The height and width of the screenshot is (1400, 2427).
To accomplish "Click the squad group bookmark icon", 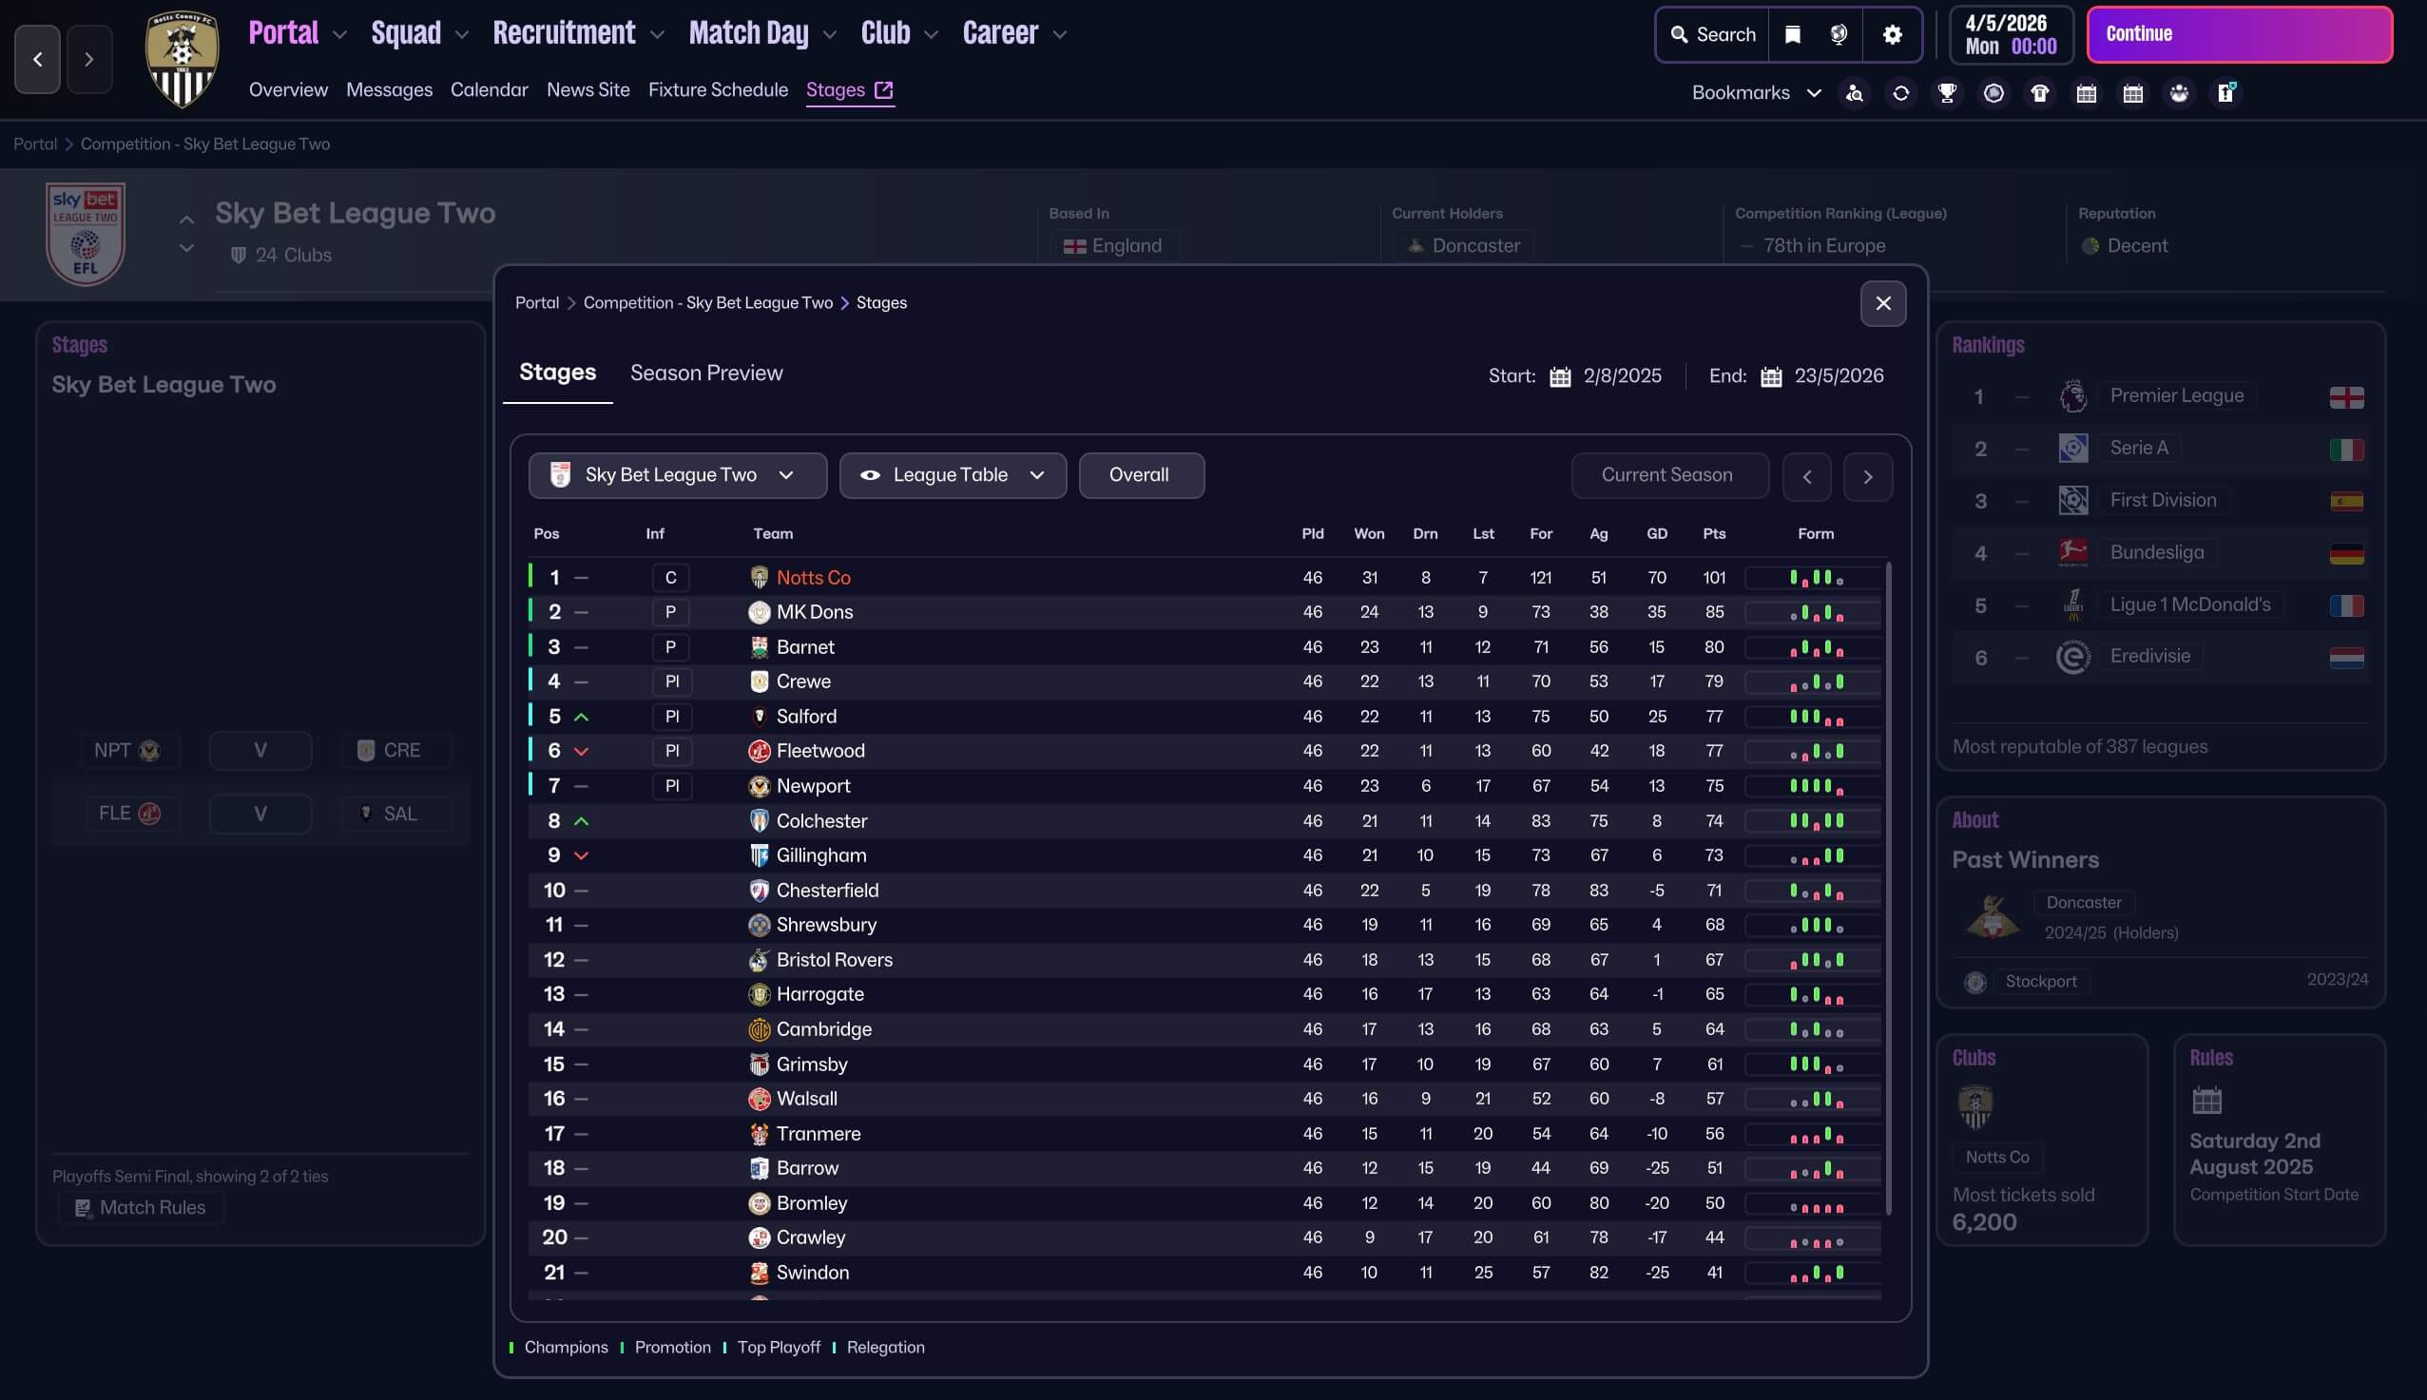I will pos(2179,93).
